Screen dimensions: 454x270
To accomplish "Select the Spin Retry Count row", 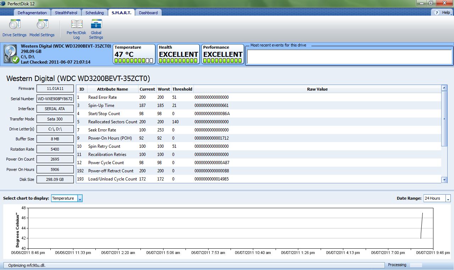I will (x=259, y=146).
